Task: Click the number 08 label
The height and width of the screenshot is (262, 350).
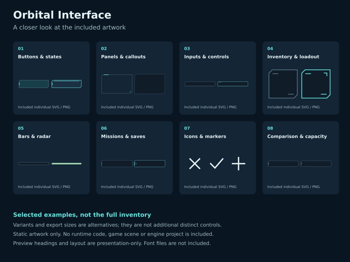Action: click(270, 128)
